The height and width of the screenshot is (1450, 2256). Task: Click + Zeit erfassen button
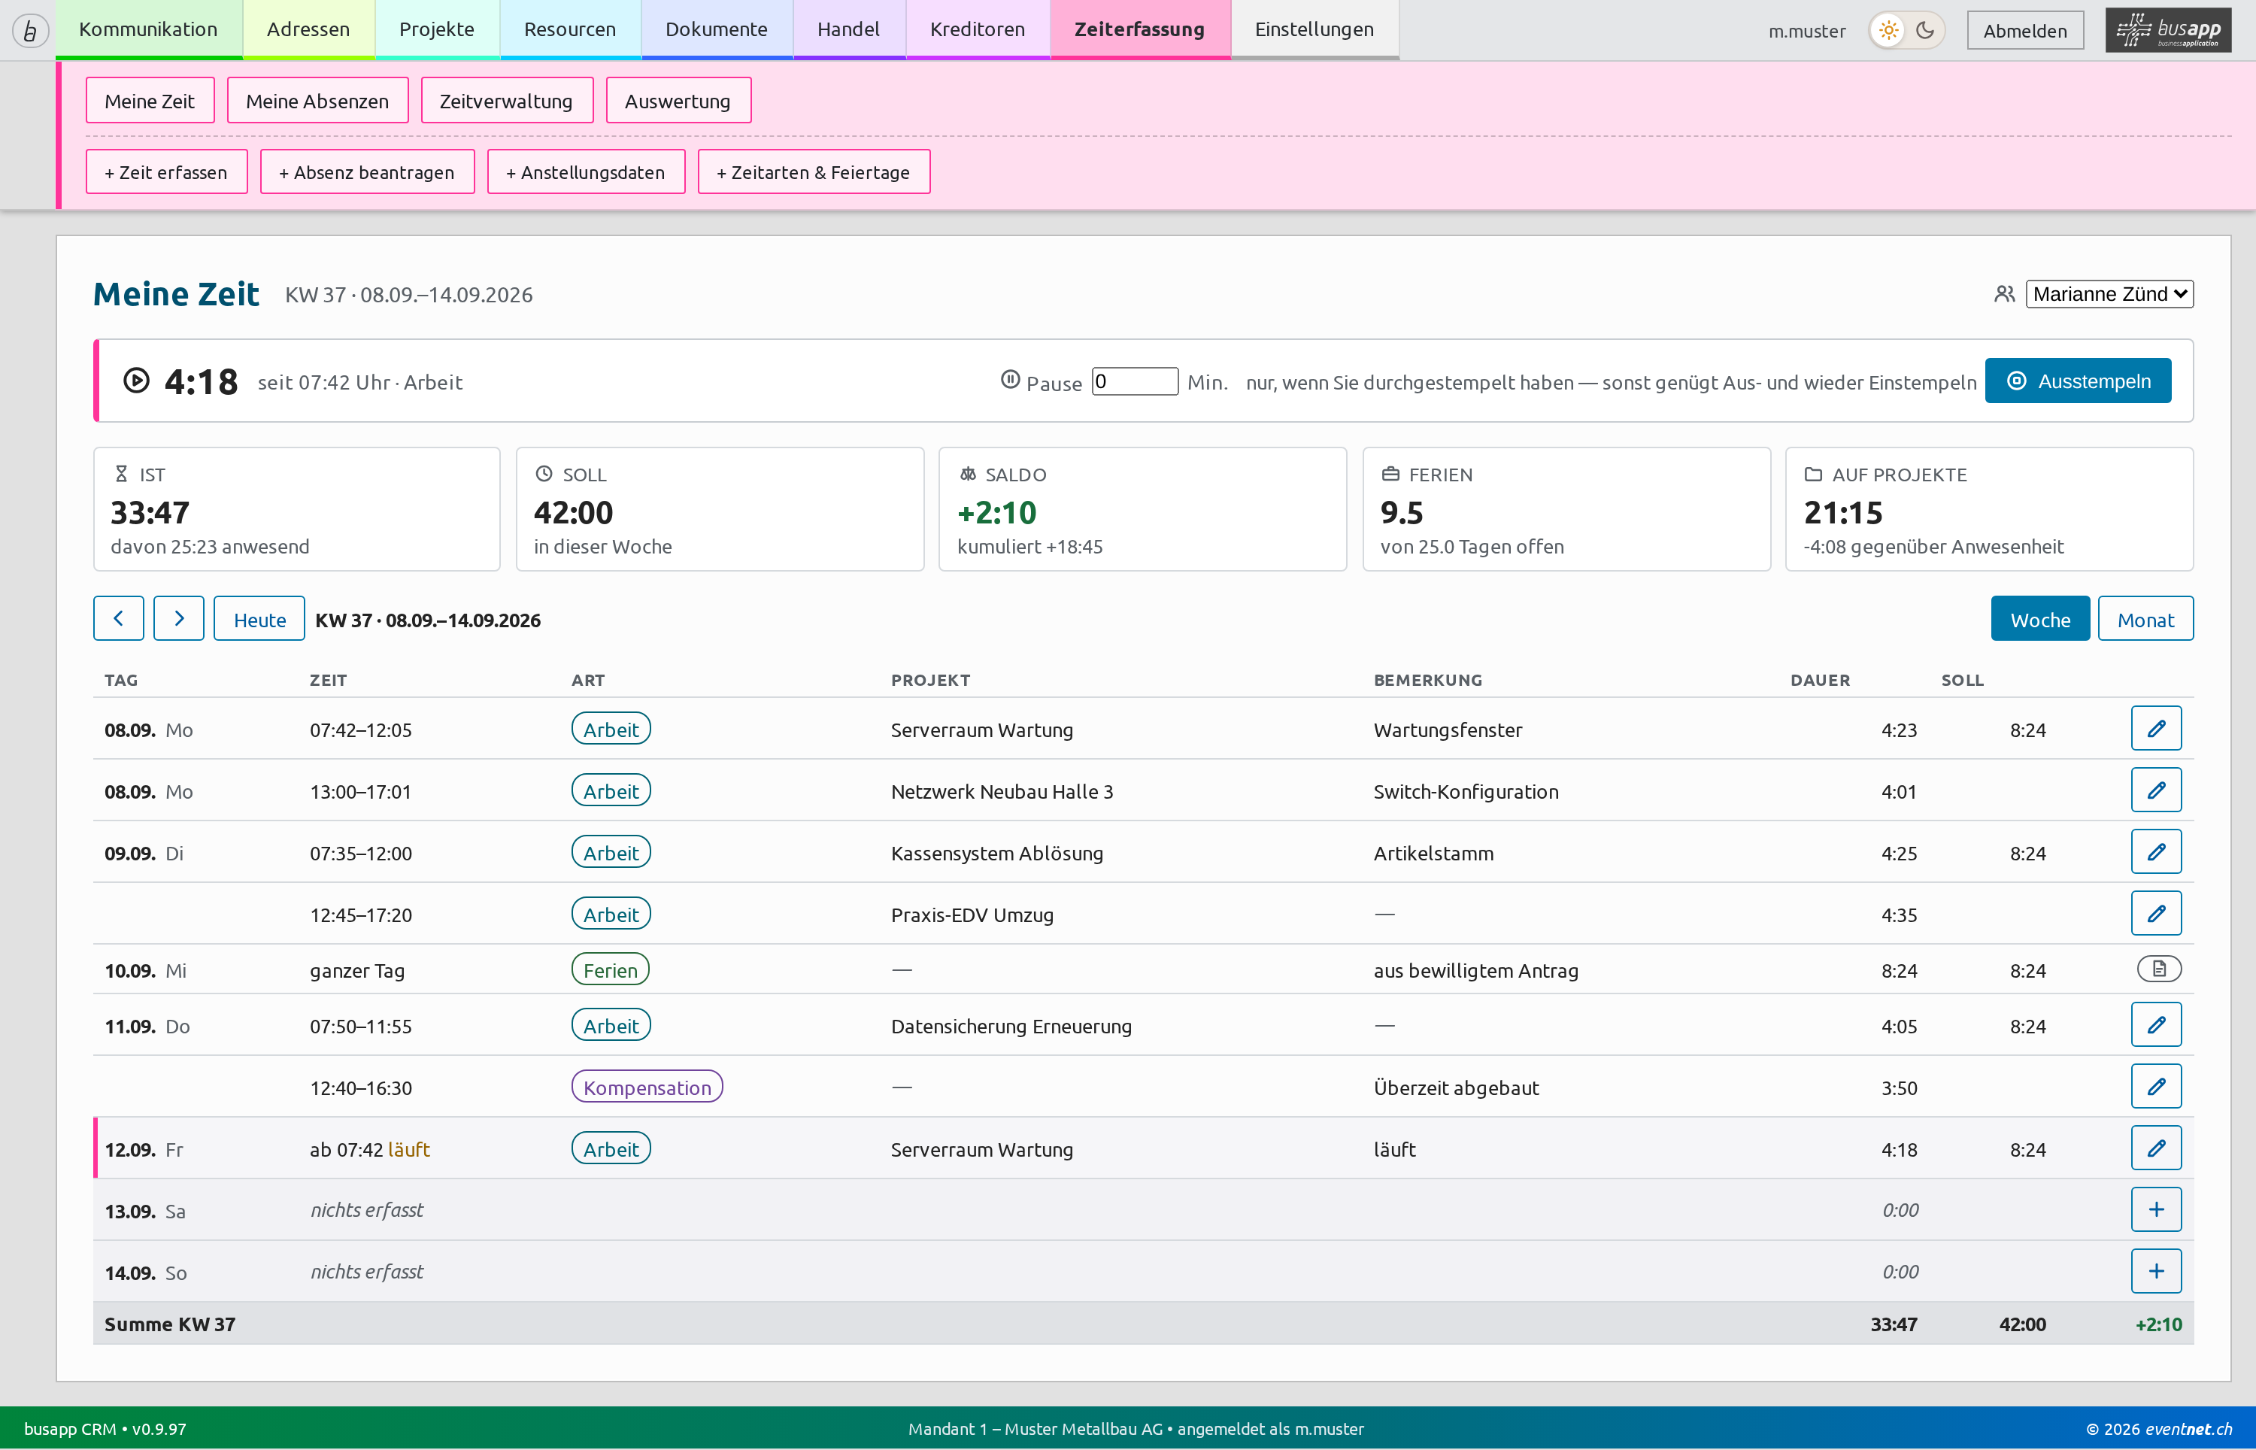point(165,172)
